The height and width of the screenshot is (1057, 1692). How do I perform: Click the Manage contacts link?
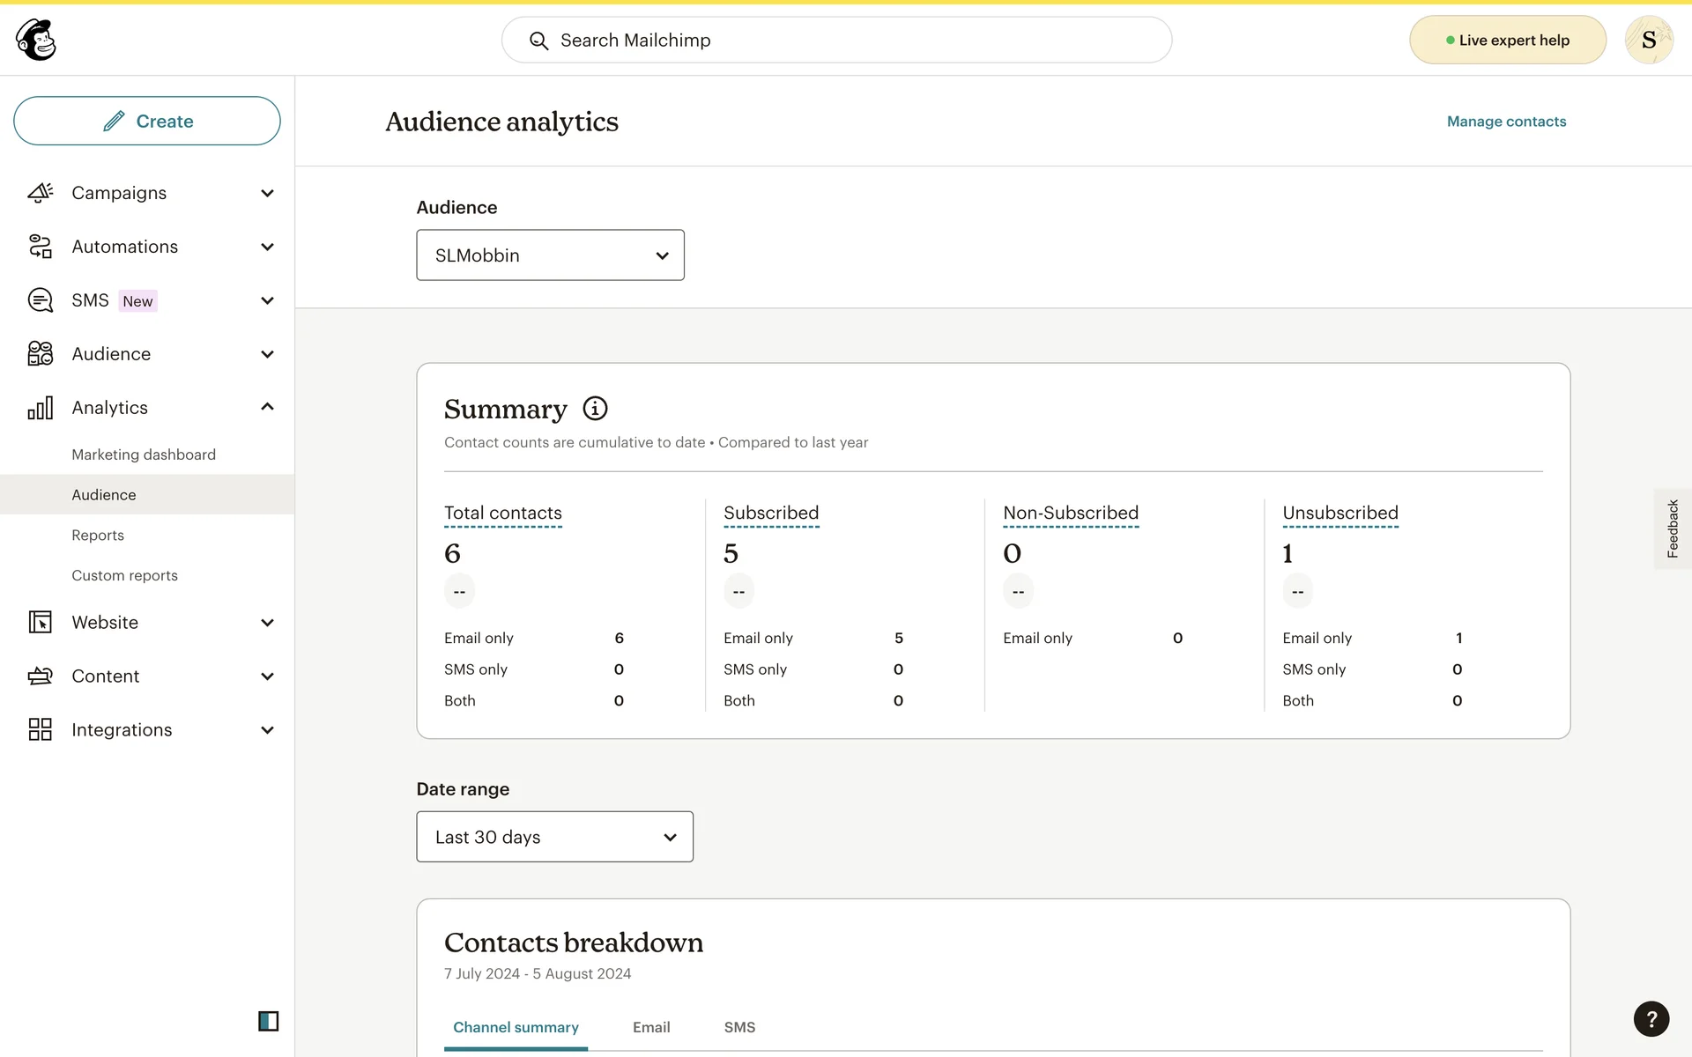click(x=1506, y=122)
